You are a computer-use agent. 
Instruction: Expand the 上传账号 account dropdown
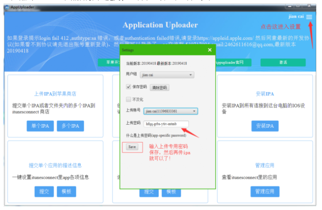coord(170,111)
